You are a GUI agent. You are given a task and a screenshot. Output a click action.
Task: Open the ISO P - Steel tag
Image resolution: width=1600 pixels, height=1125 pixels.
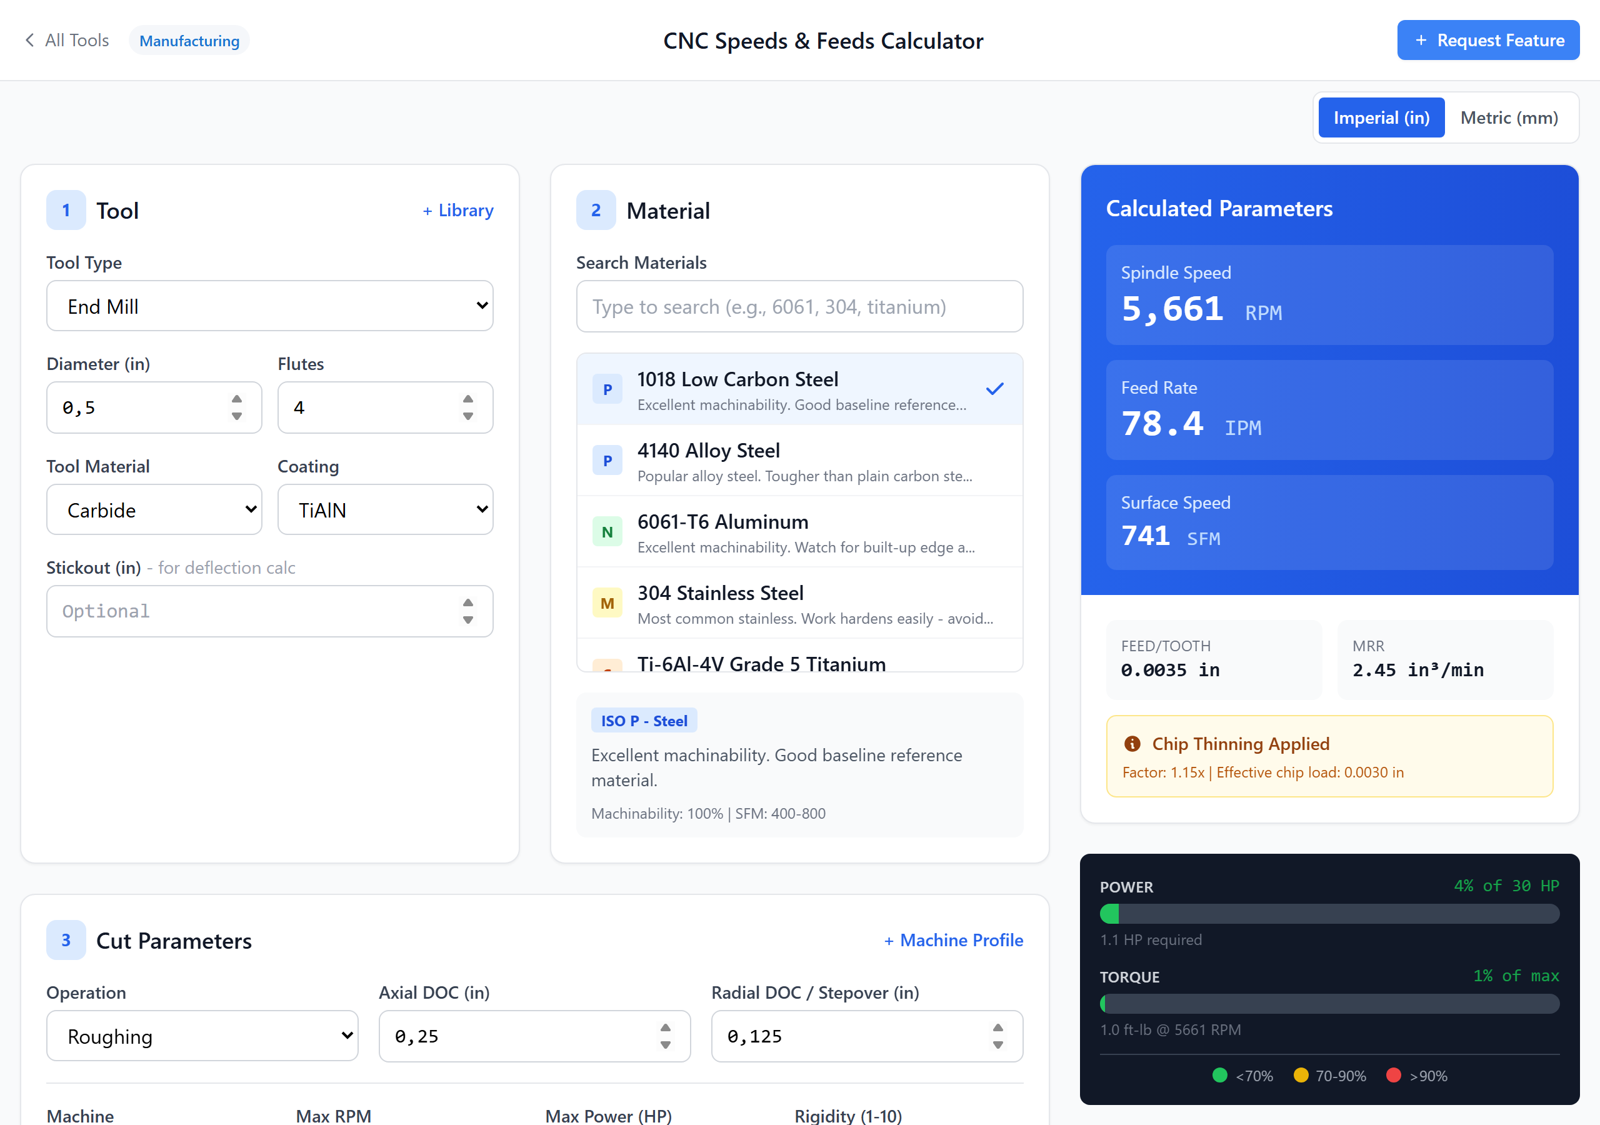click(643, 721)
